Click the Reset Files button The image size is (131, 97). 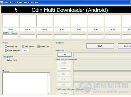coord(124,46)
